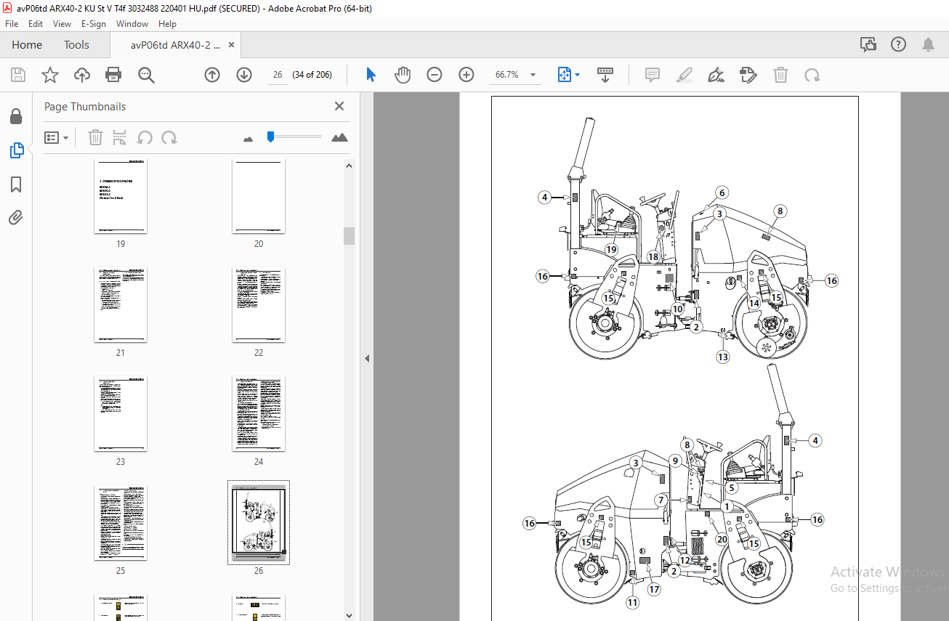This screenshot has width=949, height=621.
Task: Select the page 24 thumbnail
Action: 259,414
